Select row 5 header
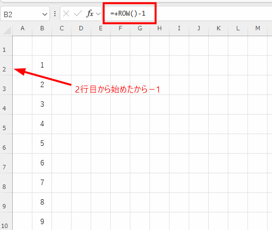Image resolution: width=272 pixels, height=230 pixels. [6, 124]
